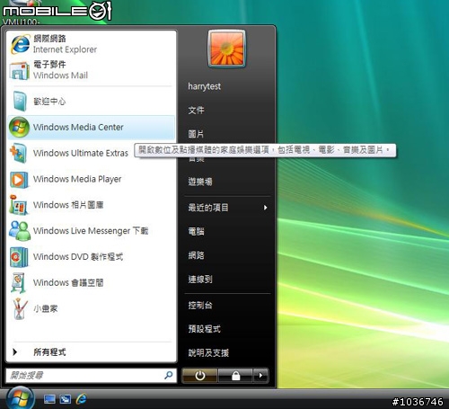Click the Windows Media Player label
Image resolution: width=449 pixels, height=409 pixels.
click(x=77, y=179)
